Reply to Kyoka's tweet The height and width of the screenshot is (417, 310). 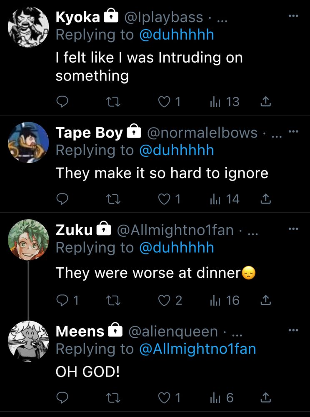tap(62, 101)
